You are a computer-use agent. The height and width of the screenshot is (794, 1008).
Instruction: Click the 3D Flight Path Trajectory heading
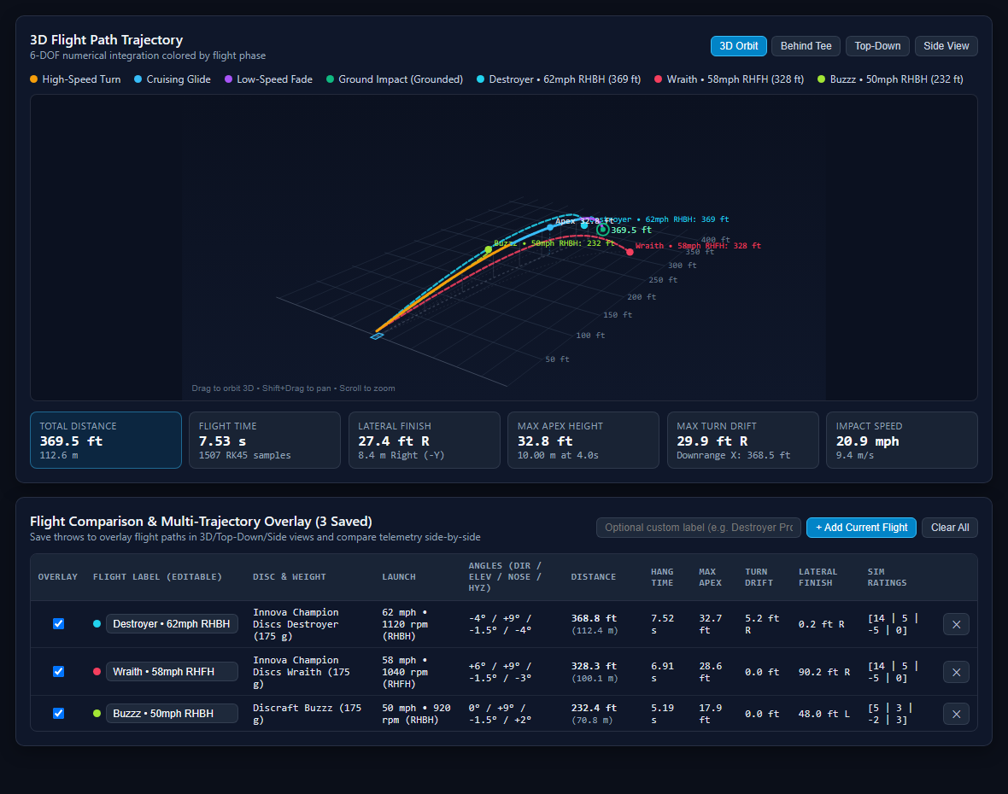click(106, 40)
